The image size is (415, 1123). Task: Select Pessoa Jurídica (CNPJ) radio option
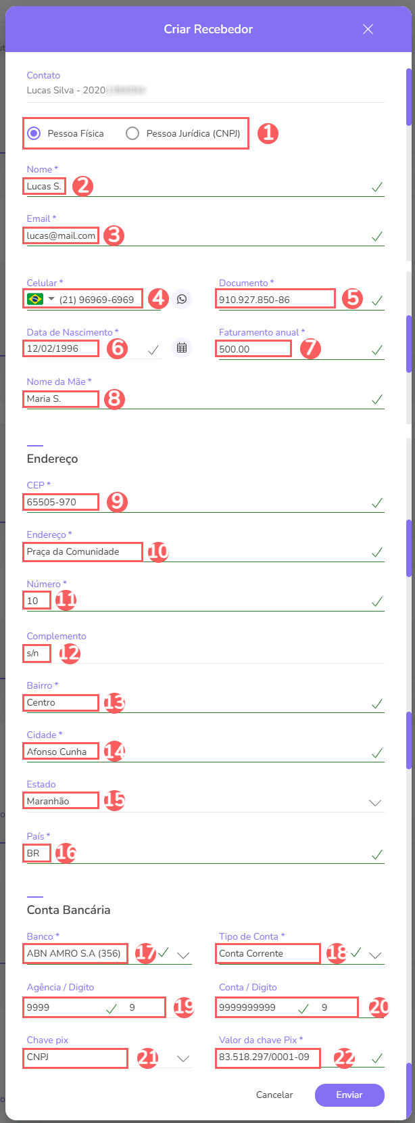click(132, 133)
